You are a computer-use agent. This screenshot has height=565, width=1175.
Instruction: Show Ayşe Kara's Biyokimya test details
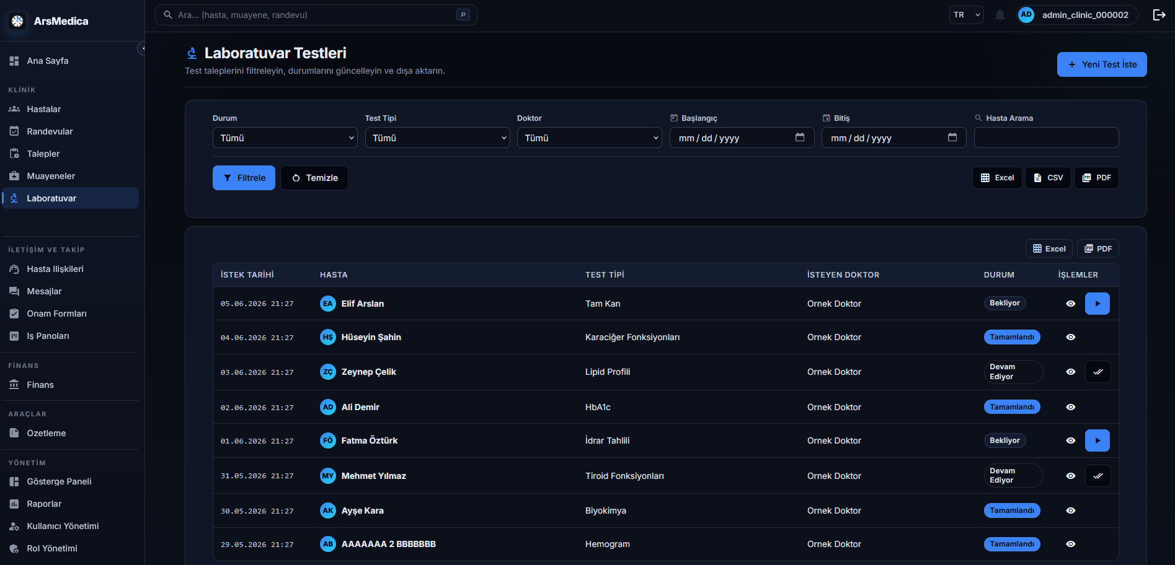(1070, 510)
